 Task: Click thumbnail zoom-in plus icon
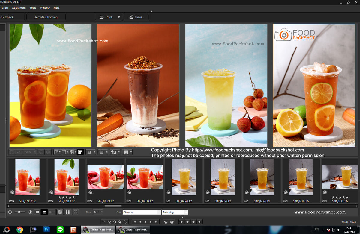30,212
